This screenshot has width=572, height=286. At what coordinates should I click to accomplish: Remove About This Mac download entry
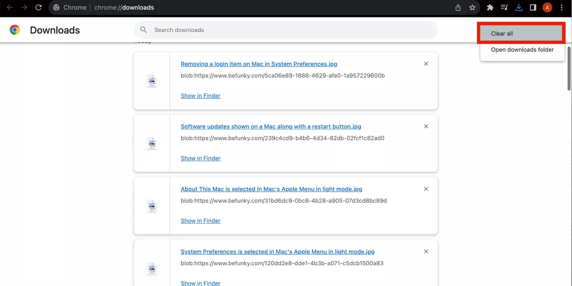click(x=426, y=189)
